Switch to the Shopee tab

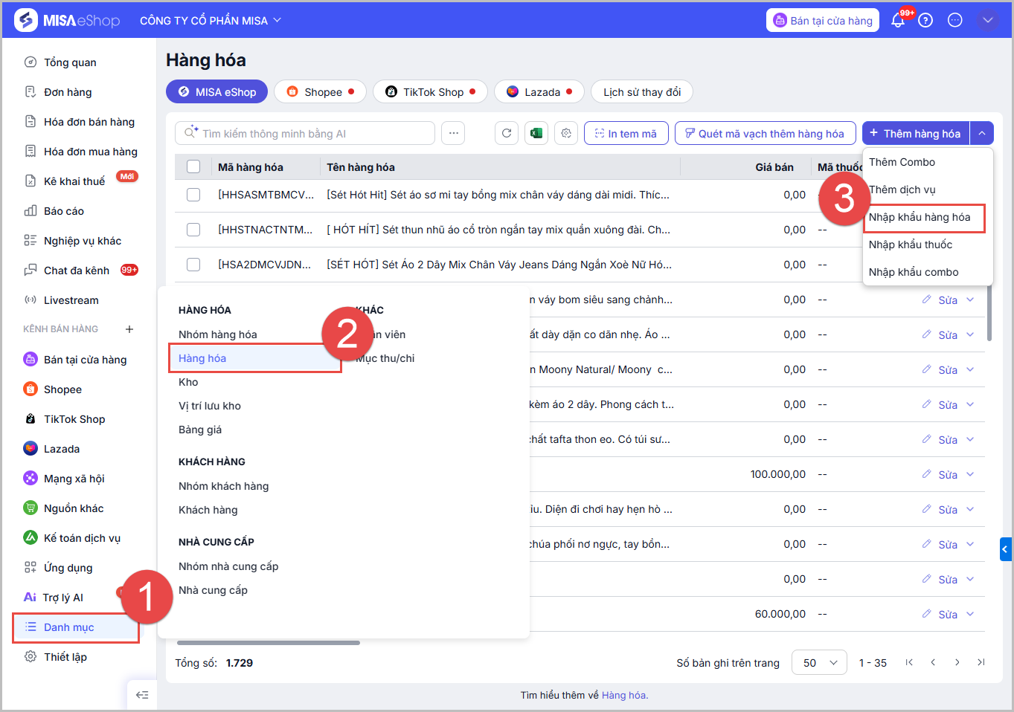321,91
